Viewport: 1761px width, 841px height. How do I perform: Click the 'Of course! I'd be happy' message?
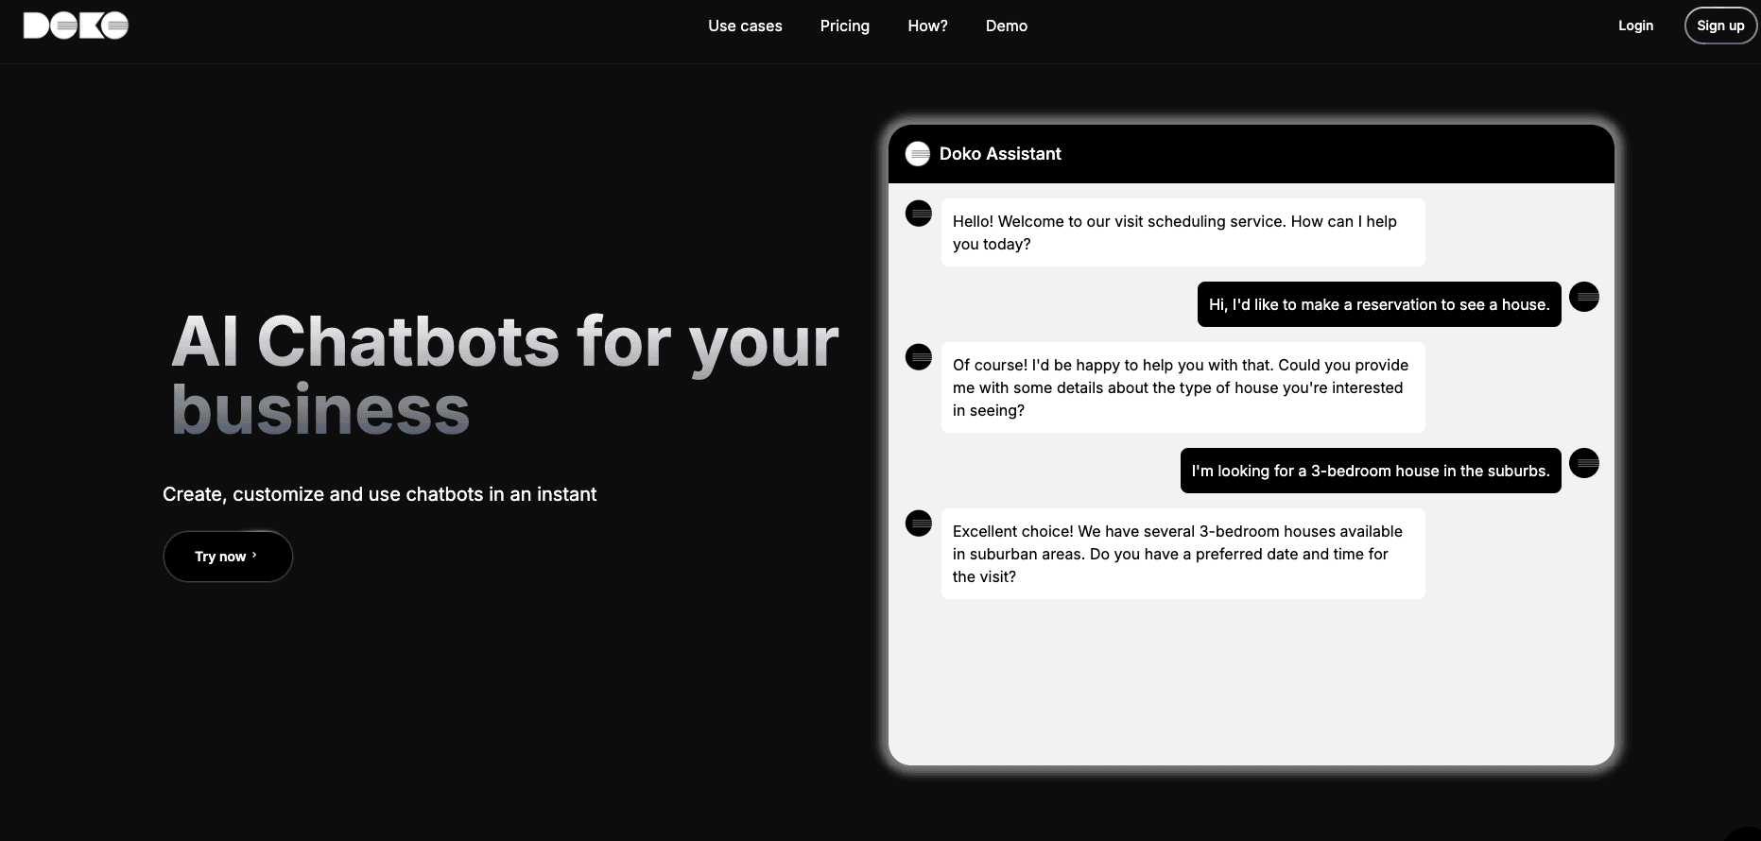pyautogui.click(x=1182, y=387)
